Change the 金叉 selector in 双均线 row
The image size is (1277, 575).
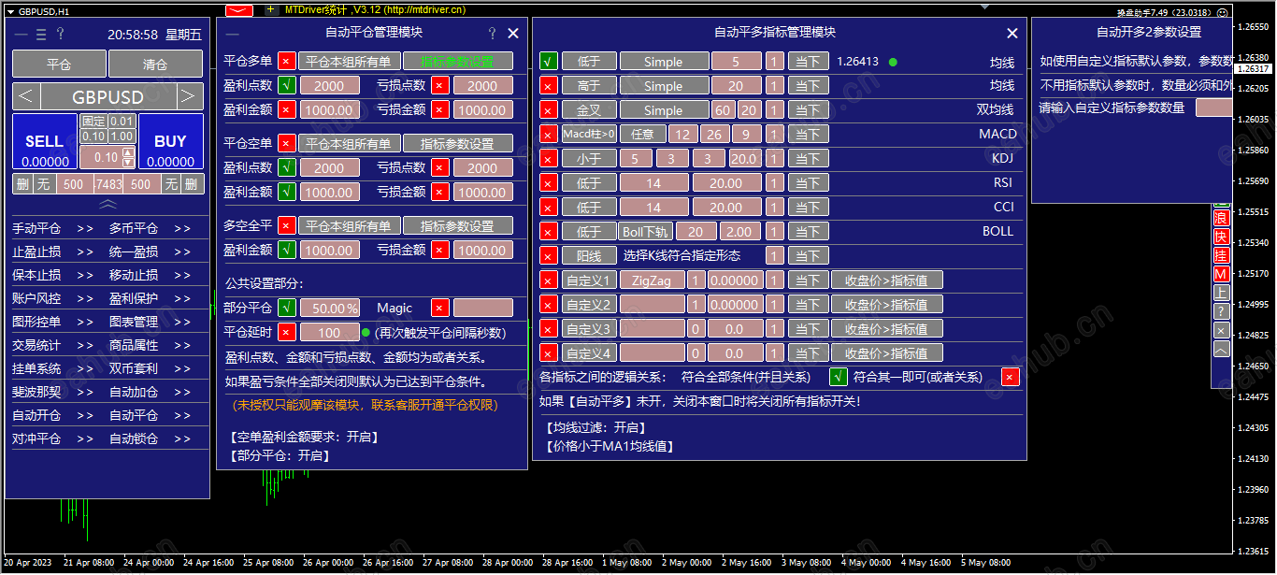[589, 110]
